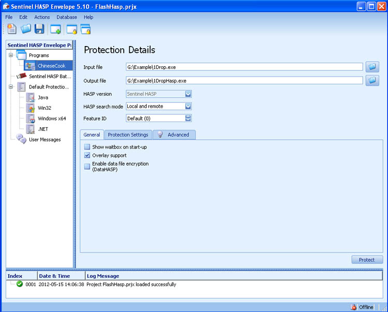The height and width of the screenshot is (312, 388).
Task: Click the Input file path field
Action: (x=244, y=67)
